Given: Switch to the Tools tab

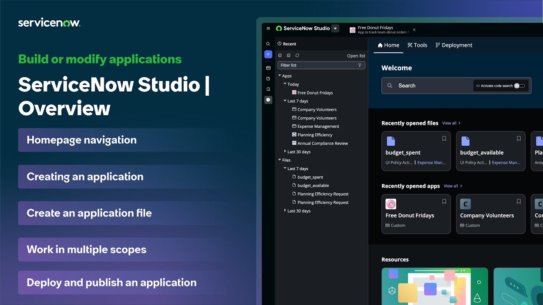Looking at the screenshot, I should click(x=417, y=45).
